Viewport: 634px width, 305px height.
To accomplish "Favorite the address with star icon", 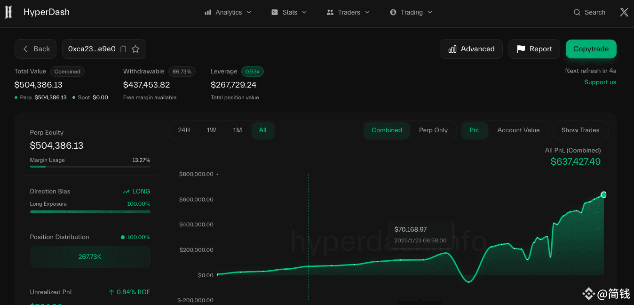I will coord(135,49).
